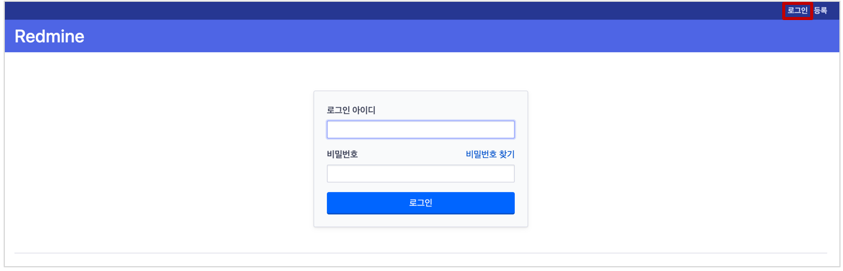The image size is (843, 271).
Task: Click the 로그인 아이디 field label
Action: pyautogui.click(x=351, y=110)
